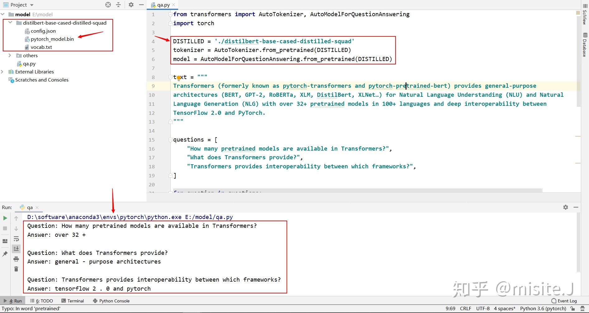Click the inspection profile hector icon

pyautogui.click(x=582, y=309)
